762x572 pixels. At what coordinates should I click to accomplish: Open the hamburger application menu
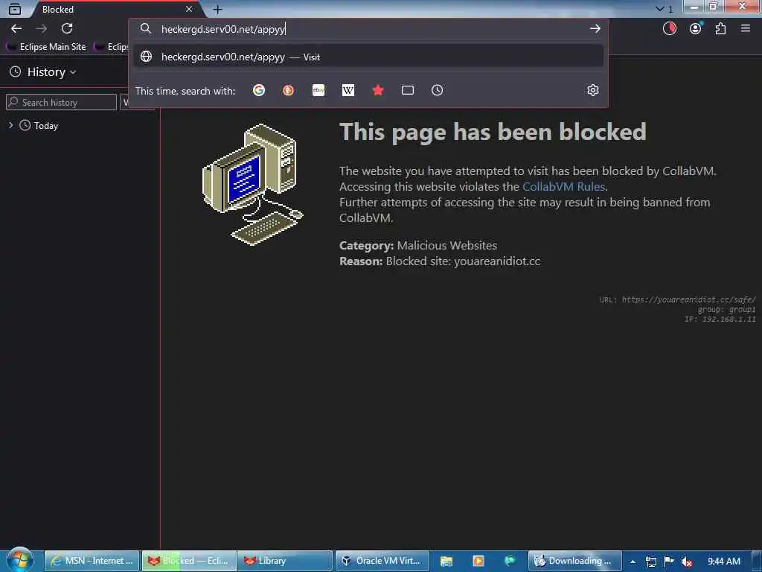(x=746, y=29)
